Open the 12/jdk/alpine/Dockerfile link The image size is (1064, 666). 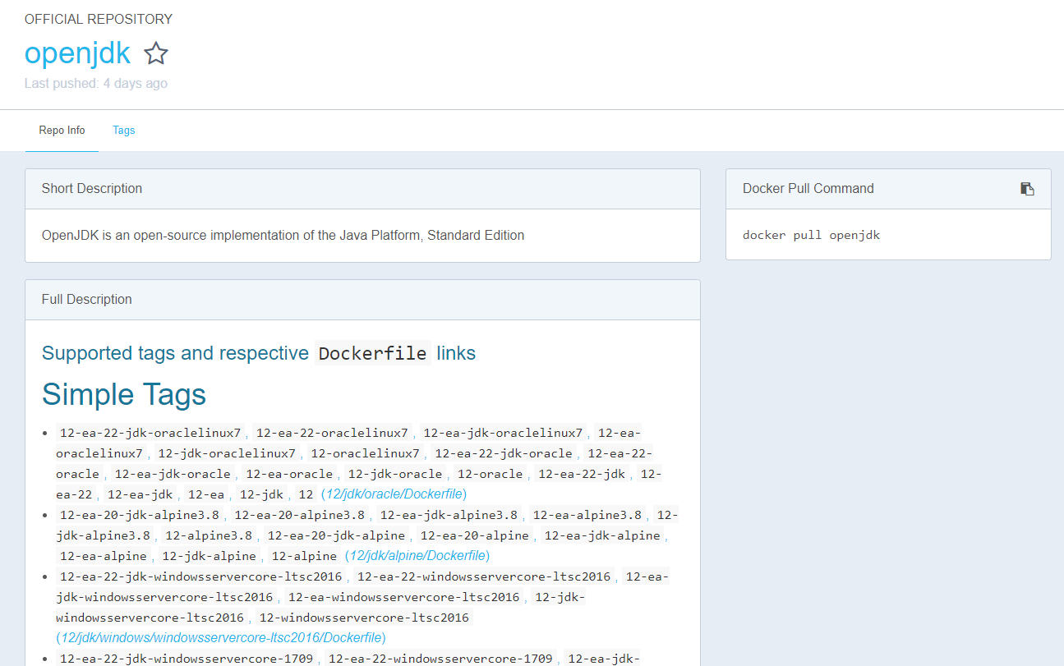(x=417, y=556)
